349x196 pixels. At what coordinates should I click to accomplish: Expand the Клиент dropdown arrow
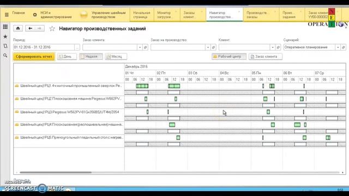(273, 47)
